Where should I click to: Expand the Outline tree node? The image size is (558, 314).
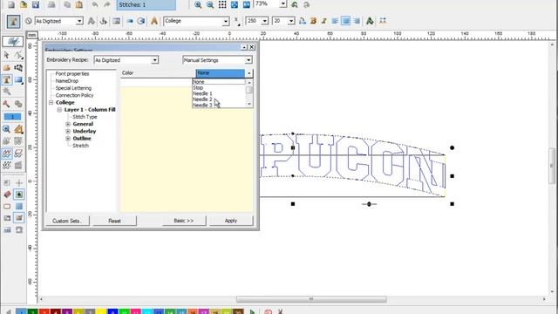[68, 138]
